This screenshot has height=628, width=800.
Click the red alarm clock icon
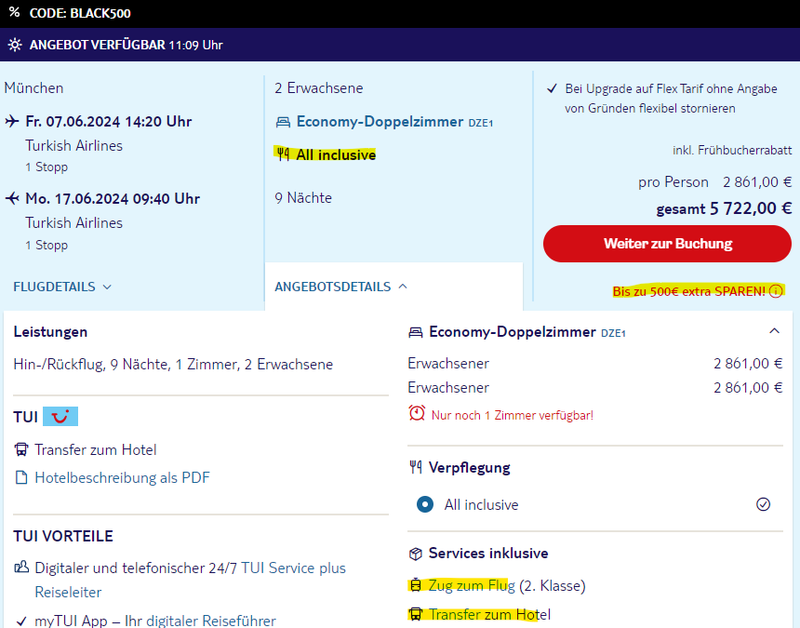tap(417, 413)
